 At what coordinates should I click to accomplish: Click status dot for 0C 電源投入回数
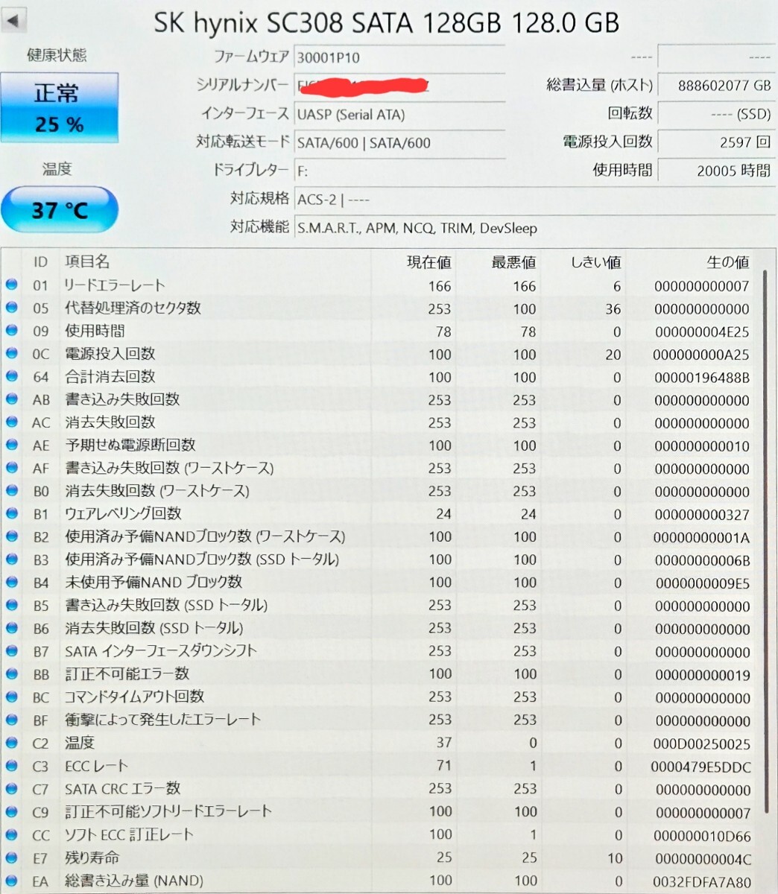tap(11, 353)
